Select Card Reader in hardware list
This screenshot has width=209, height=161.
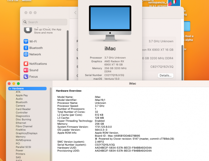23,109
